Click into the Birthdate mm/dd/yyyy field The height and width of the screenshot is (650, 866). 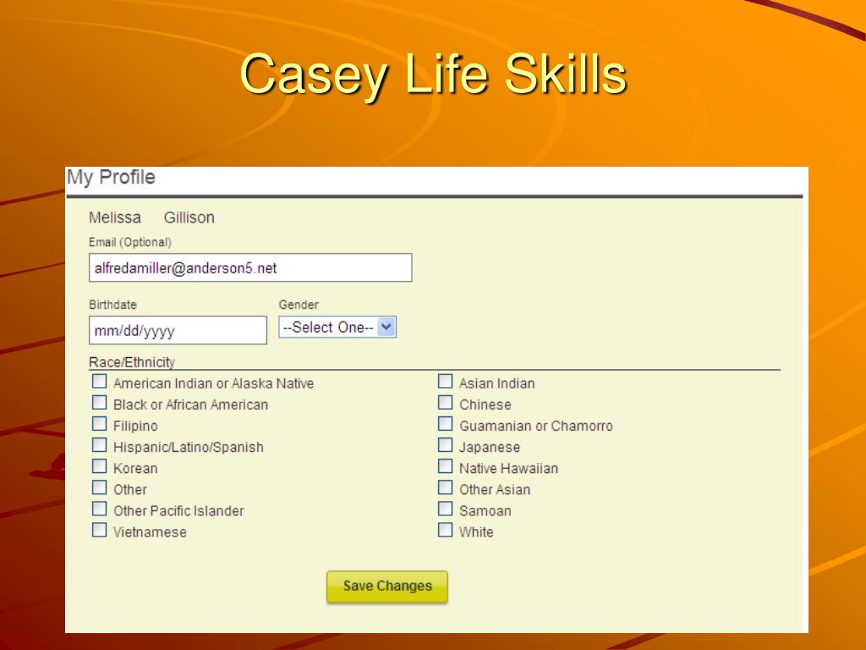pos(178,331)
